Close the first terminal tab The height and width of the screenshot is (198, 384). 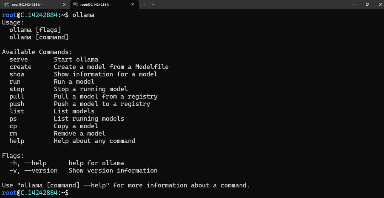click(64, 4)
